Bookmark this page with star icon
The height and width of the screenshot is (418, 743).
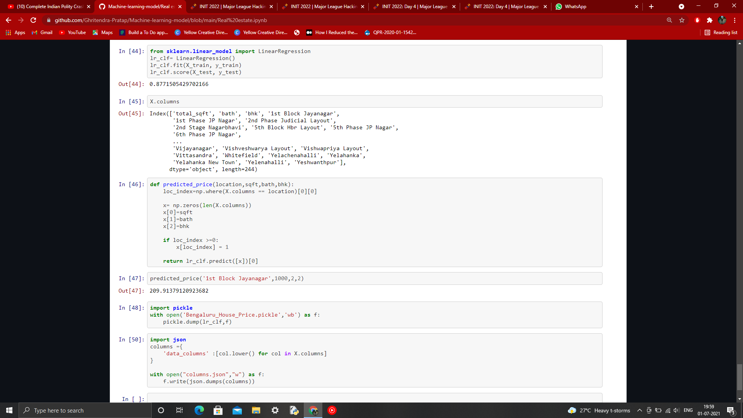(x=682, y=20)
